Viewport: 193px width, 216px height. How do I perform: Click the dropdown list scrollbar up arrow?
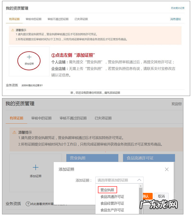coord(141,186)
